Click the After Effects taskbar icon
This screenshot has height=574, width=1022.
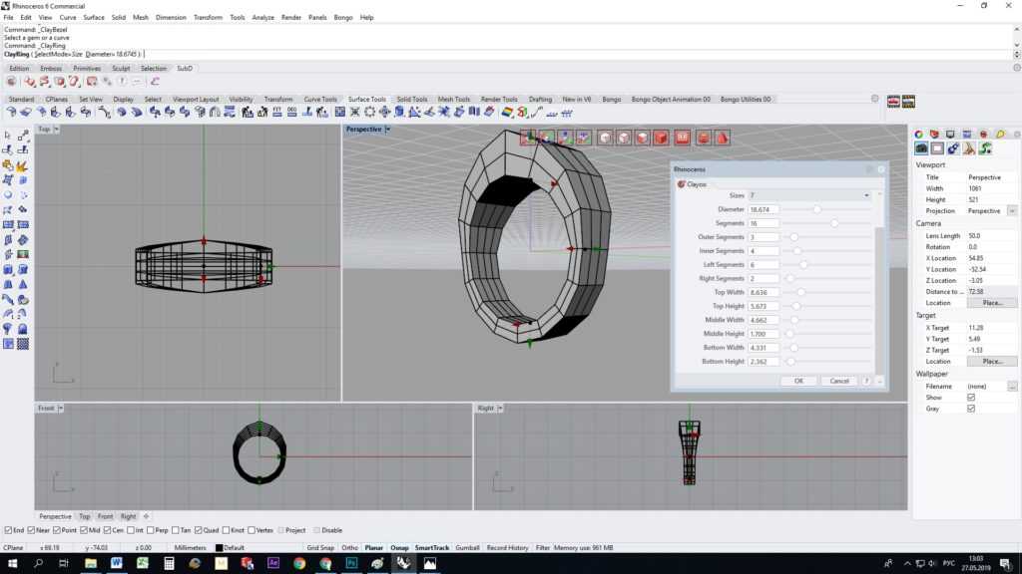(272, 563)
